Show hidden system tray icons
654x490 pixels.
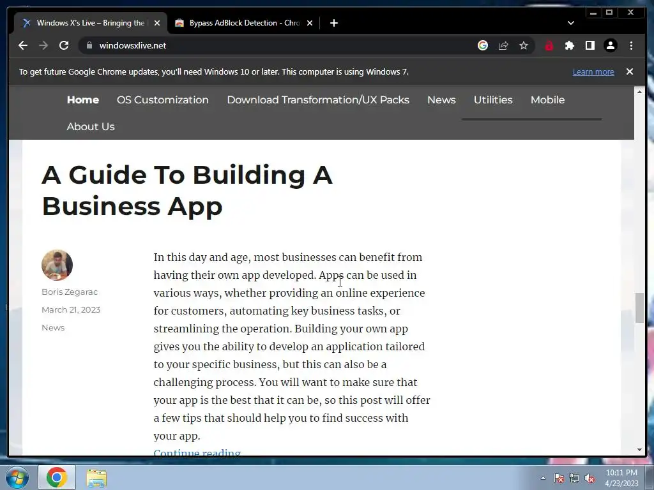coord(543,478)
